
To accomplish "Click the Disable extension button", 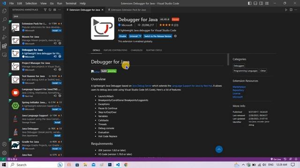I will [122, 36].
